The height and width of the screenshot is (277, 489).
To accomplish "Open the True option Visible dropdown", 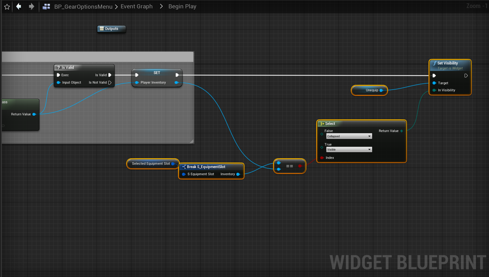I will pos(349,150).
